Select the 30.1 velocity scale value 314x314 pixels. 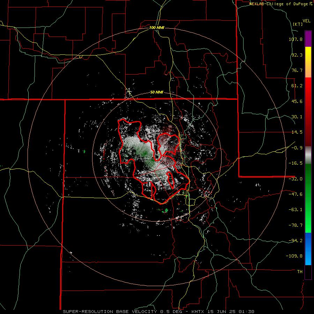click(x=297, y=117)
